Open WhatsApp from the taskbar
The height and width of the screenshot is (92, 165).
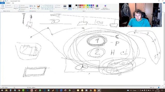(x=40, y=90)
